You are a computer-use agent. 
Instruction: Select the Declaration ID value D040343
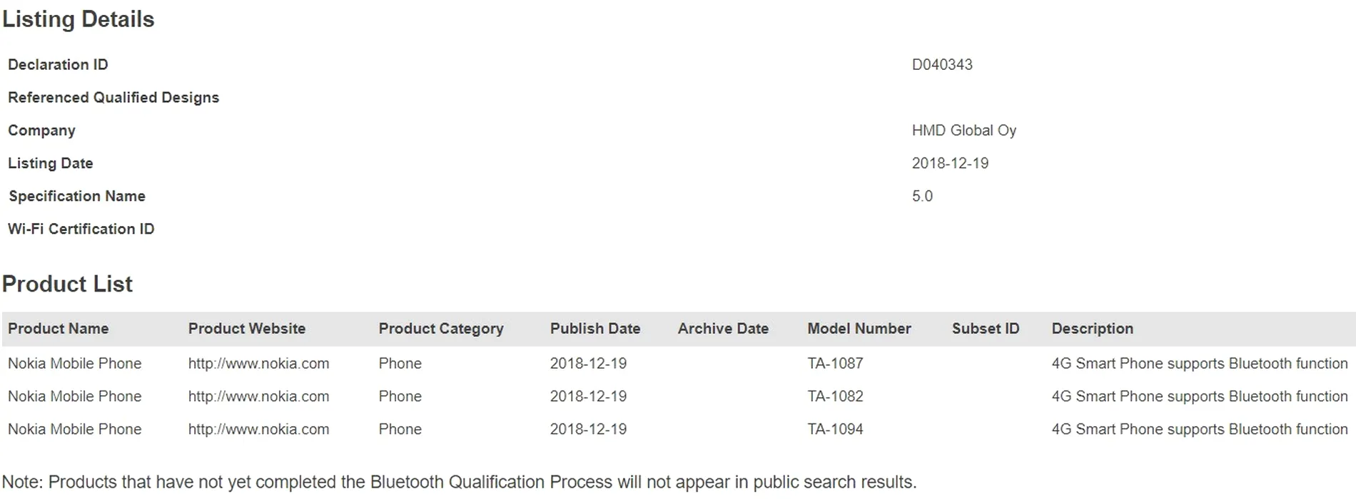click(x=941, y=65)
